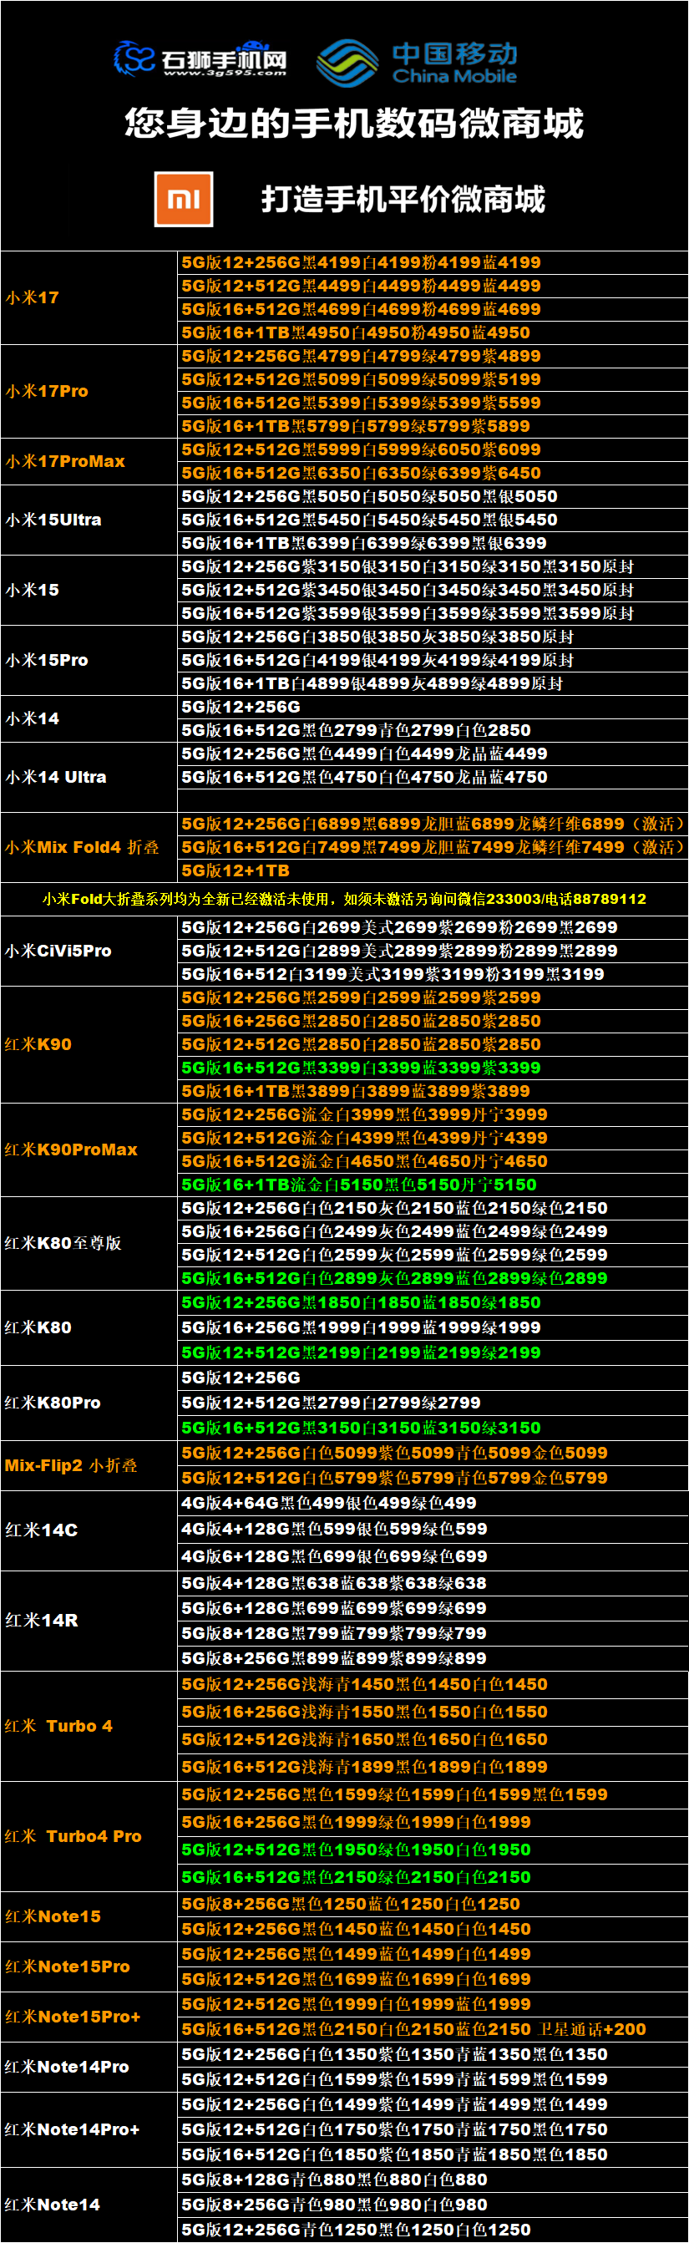Select the 小米17 model cell
Image resolution: width=689 pixels, height=2243 pixels.
pyautogui.click(x=88, y=297)
